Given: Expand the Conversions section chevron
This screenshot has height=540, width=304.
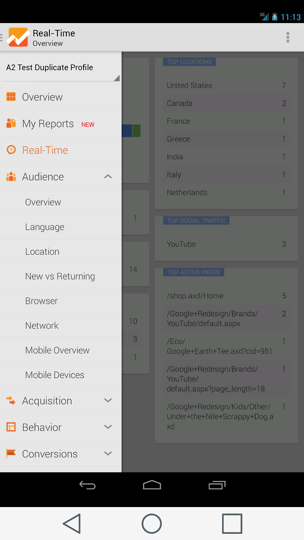Looking at the screenshot, I should coord(108,453).
